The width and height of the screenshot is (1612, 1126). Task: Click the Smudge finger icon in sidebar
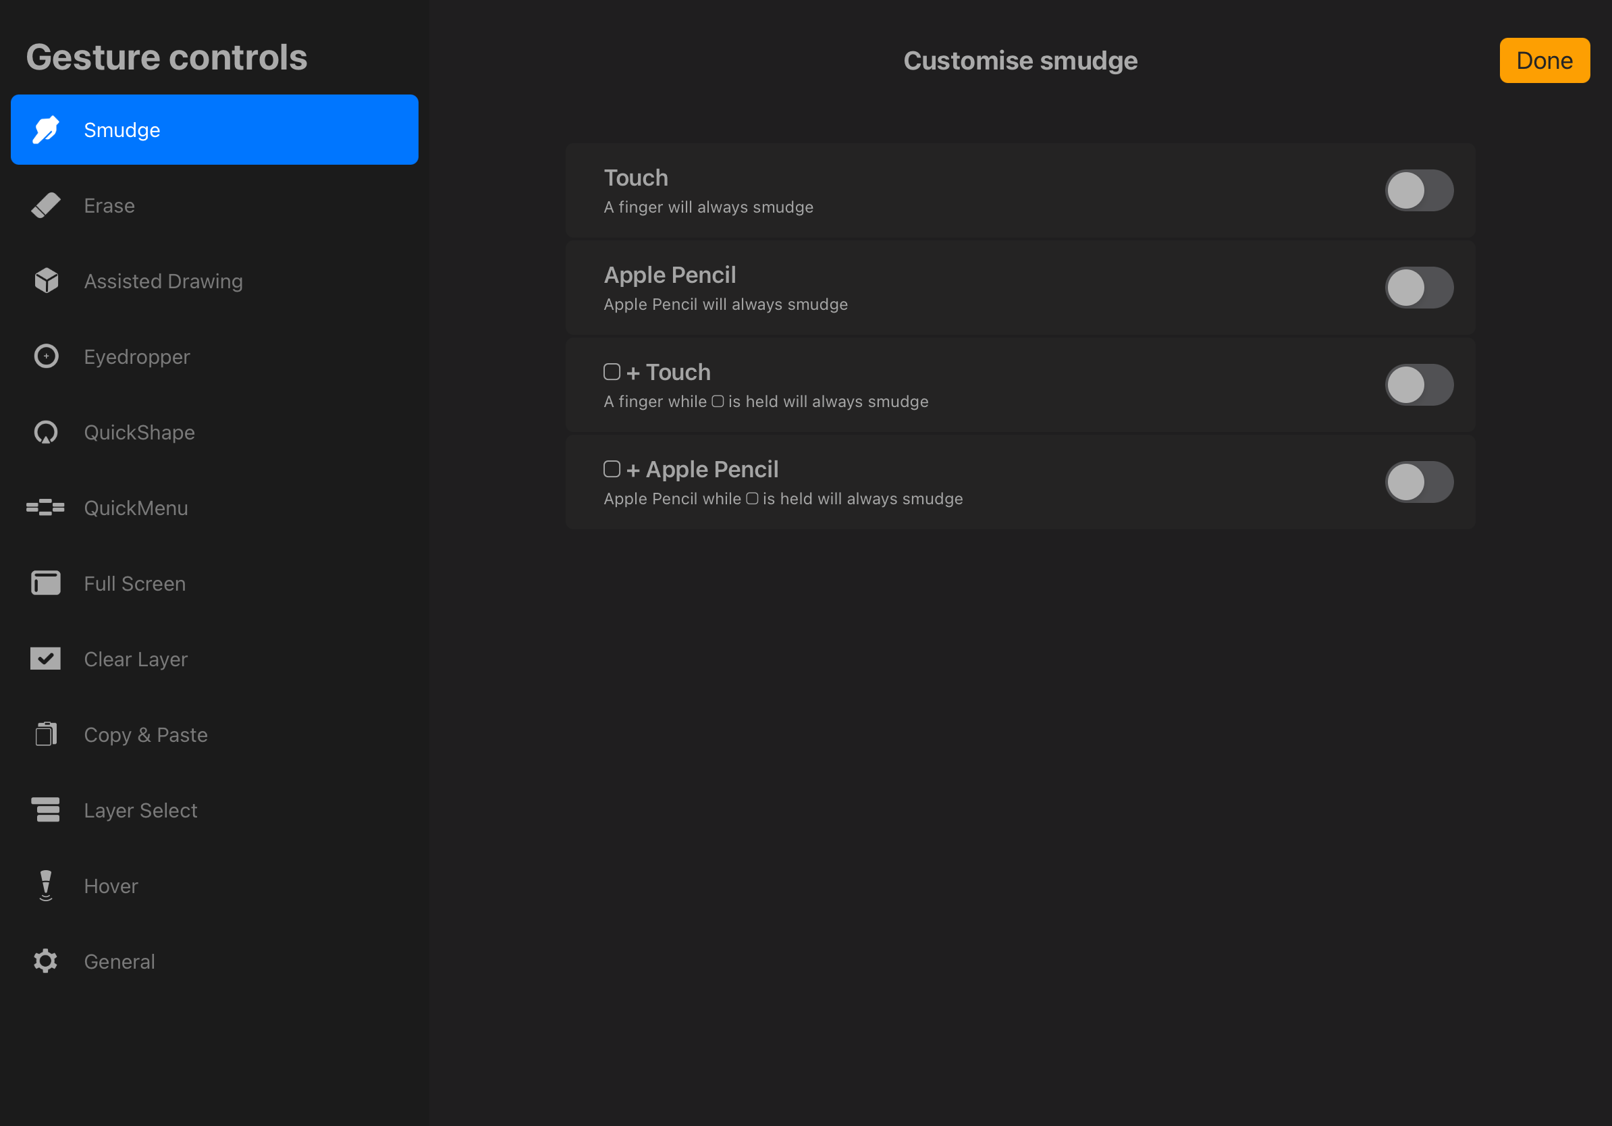[x=47, y=130]
